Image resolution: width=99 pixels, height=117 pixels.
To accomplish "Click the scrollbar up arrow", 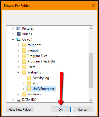I will coord(90,28).
